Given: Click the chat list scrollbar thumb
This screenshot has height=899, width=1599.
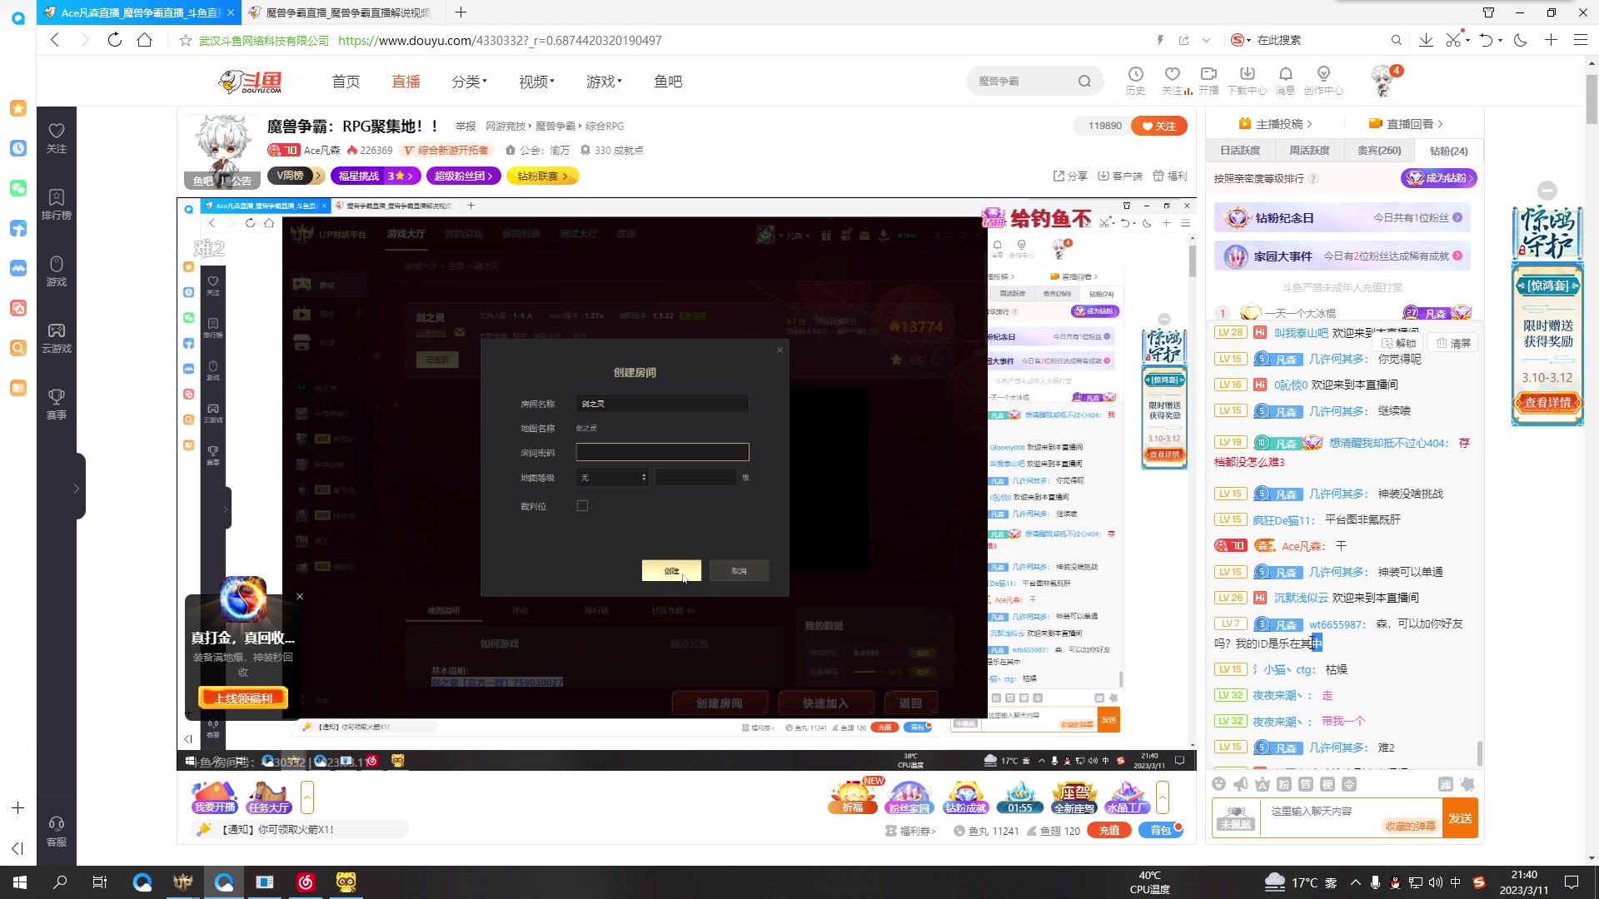Looking at the screenshot, I should coord(1479,752).
